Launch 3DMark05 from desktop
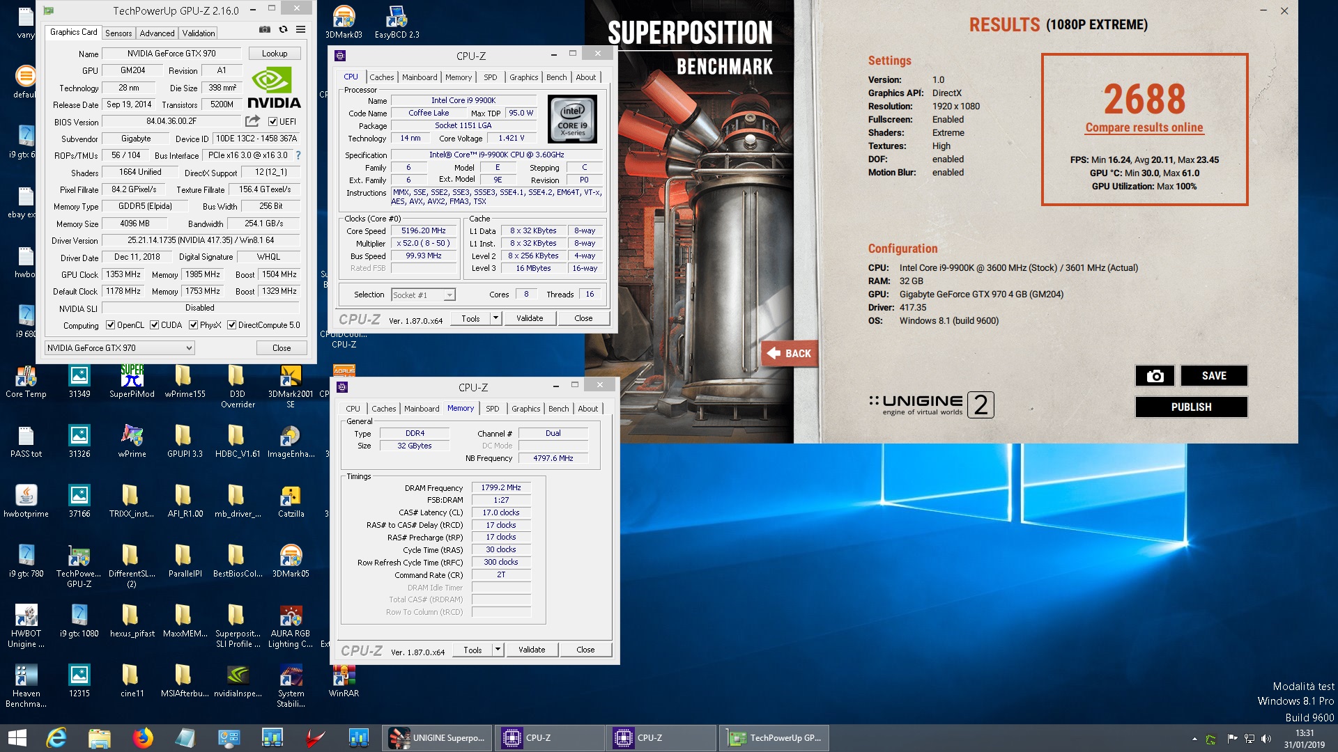The image size is (1338, 752). click(x=291, y=561)
